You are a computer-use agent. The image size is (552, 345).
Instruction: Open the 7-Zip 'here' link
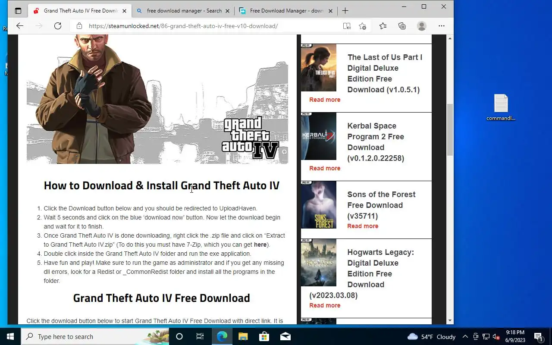tap(260, 245)
